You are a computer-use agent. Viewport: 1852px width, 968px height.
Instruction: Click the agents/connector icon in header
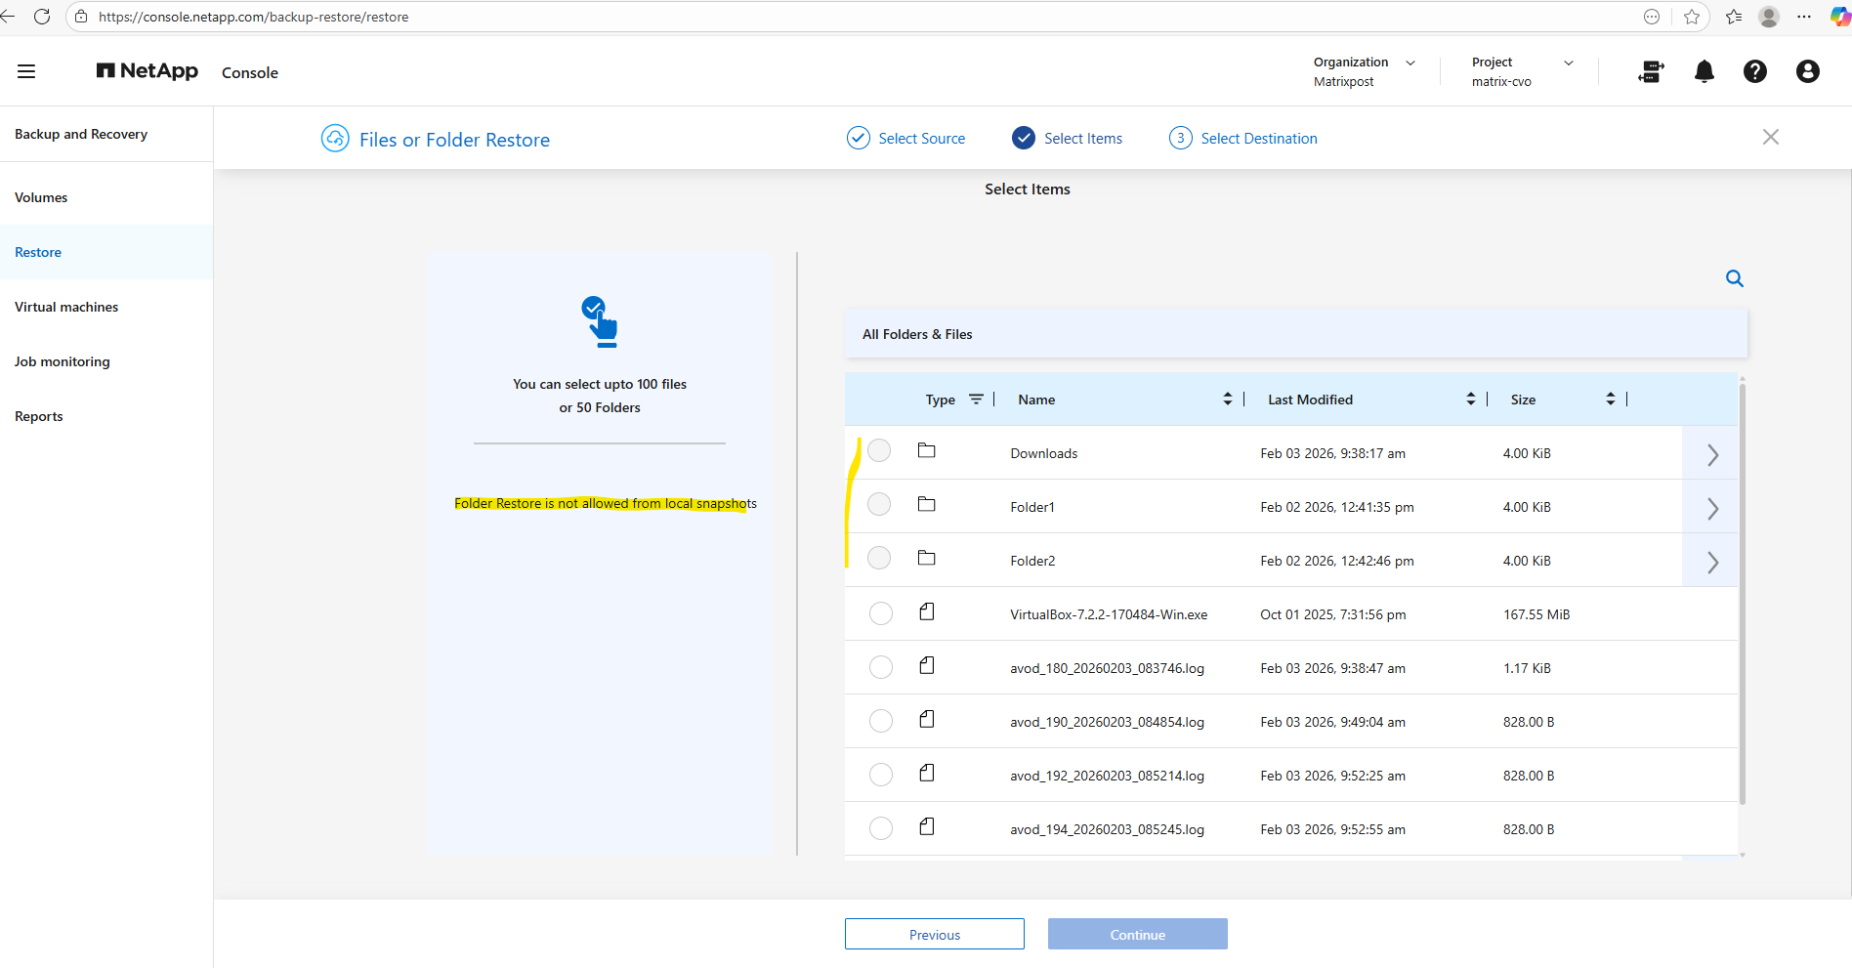[1651, 71]
